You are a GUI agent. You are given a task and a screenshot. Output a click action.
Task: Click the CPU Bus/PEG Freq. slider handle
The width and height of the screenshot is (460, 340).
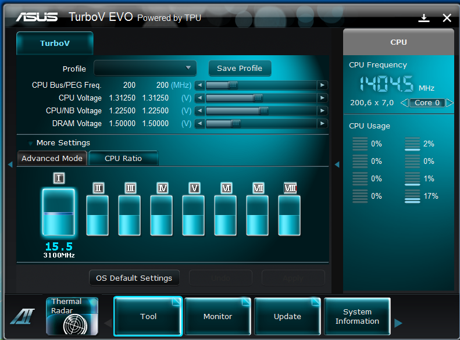[233, 85]
